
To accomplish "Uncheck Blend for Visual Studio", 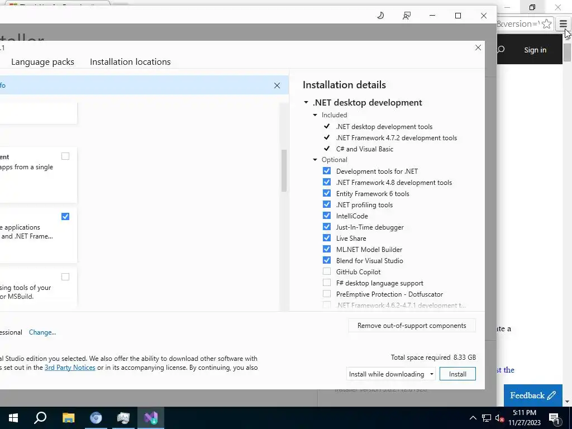I will coord(326,260).
